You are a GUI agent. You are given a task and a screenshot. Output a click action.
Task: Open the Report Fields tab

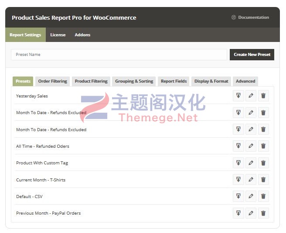click(174, 81)
